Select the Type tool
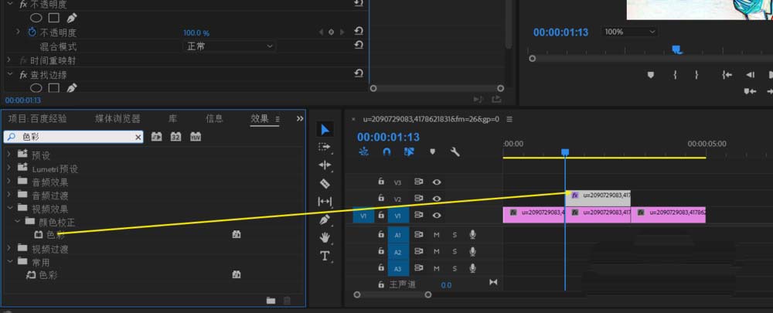Image resolution: width=773 pixels, height=313 pixels. coord(325,256)
